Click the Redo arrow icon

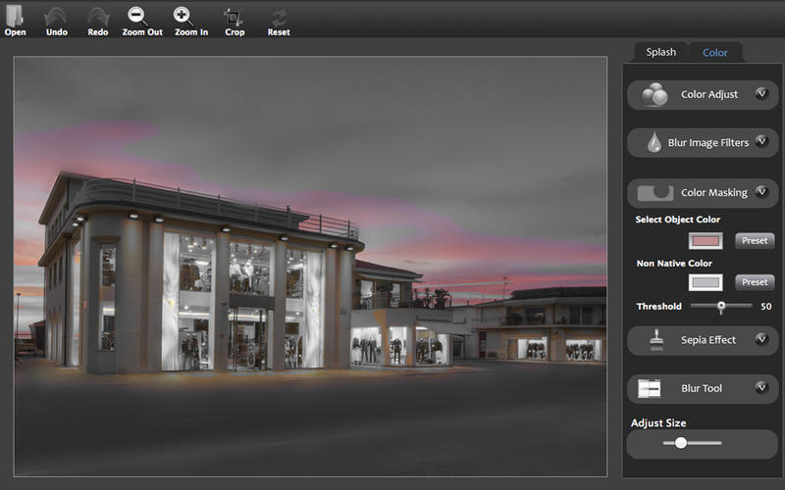point(98,16)
